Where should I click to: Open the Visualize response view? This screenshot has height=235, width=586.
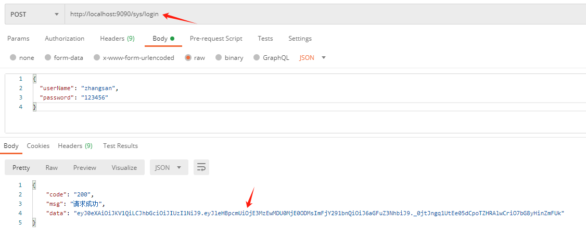[x=124, y=168]
